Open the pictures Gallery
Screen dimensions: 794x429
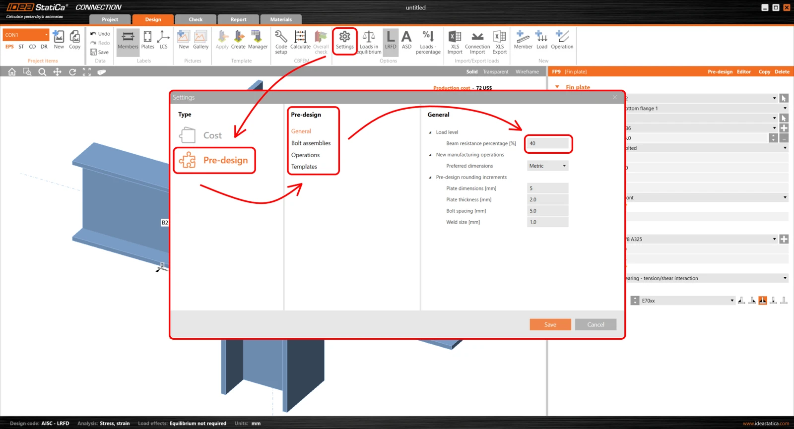point(200,40)
